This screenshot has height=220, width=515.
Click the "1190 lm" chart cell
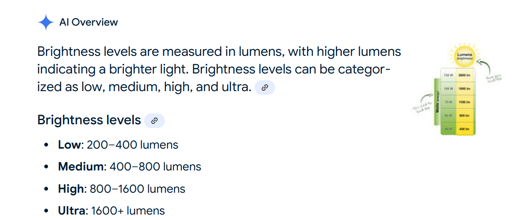(x=465, y=102)
